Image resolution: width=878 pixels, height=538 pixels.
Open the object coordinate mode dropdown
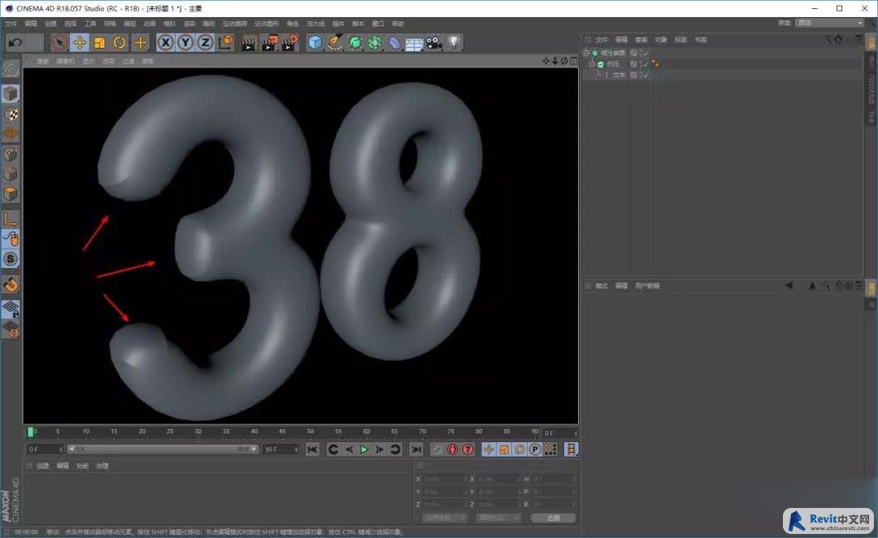444,518
